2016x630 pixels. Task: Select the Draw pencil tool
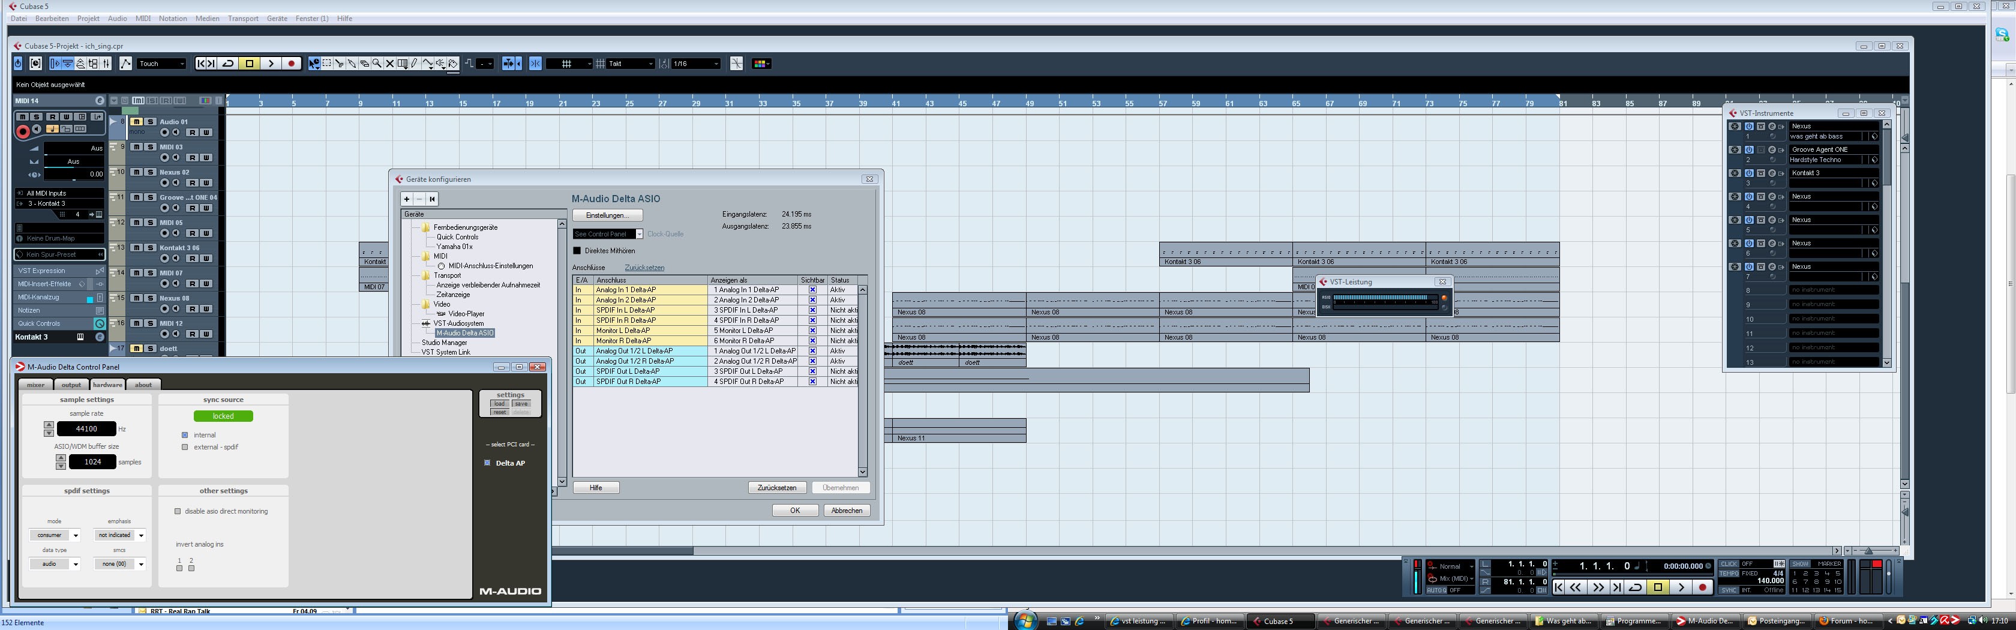point(415,64)
